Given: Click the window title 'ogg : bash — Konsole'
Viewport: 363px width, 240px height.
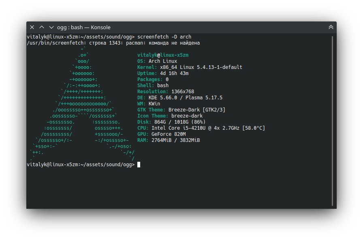Looking at the screenshot, I should tap(84, 27).
